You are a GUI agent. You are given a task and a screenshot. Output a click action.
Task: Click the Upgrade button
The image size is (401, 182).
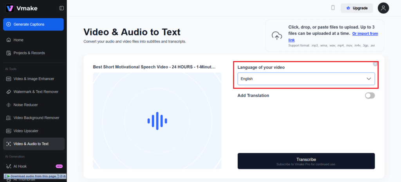click(357, 8)
